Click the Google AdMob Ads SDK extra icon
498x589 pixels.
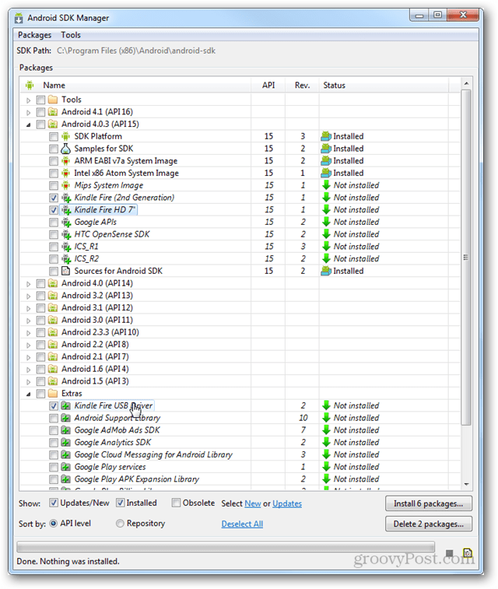65,430
